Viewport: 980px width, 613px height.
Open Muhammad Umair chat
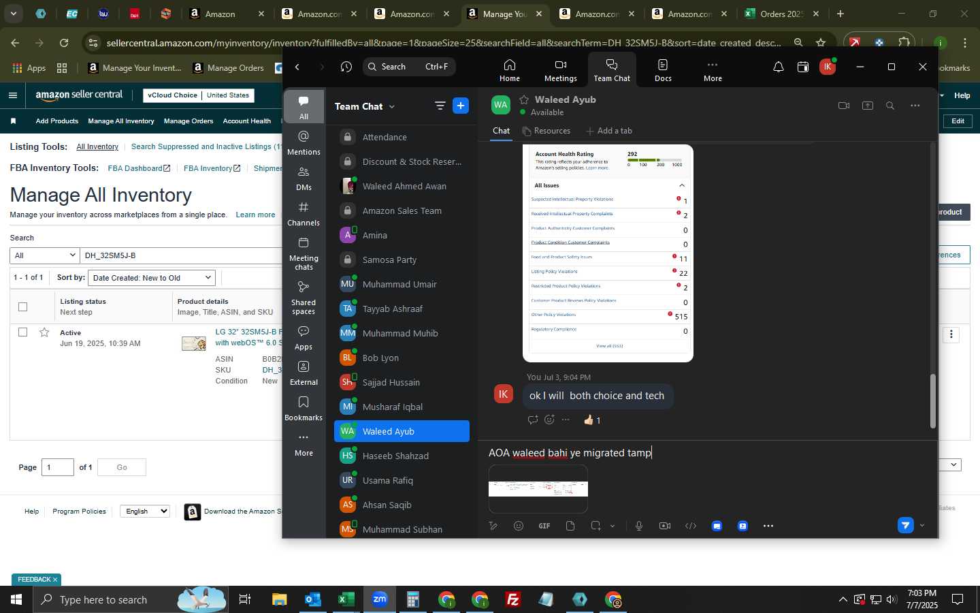coord(402,284)
